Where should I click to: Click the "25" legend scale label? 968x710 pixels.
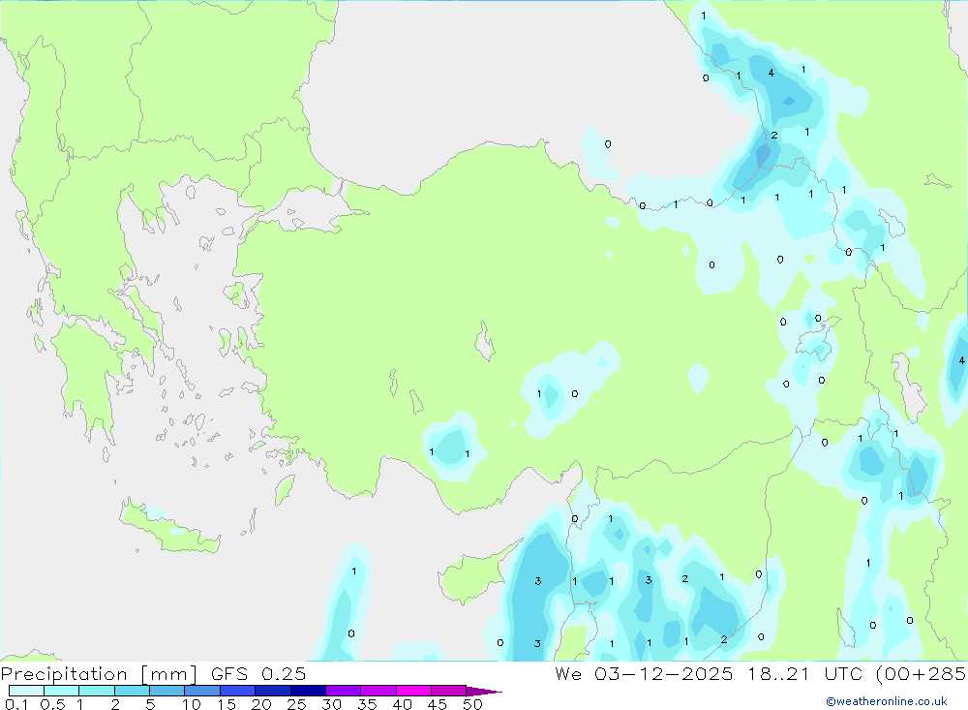(296, 704)
